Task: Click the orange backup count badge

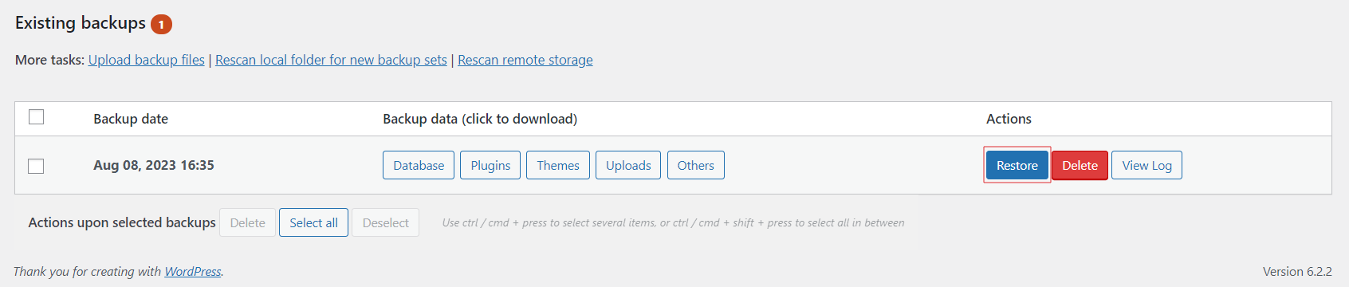Action: click(161, 25)
